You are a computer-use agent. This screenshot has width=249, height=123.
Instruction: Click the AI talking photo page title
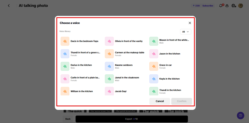33,6
